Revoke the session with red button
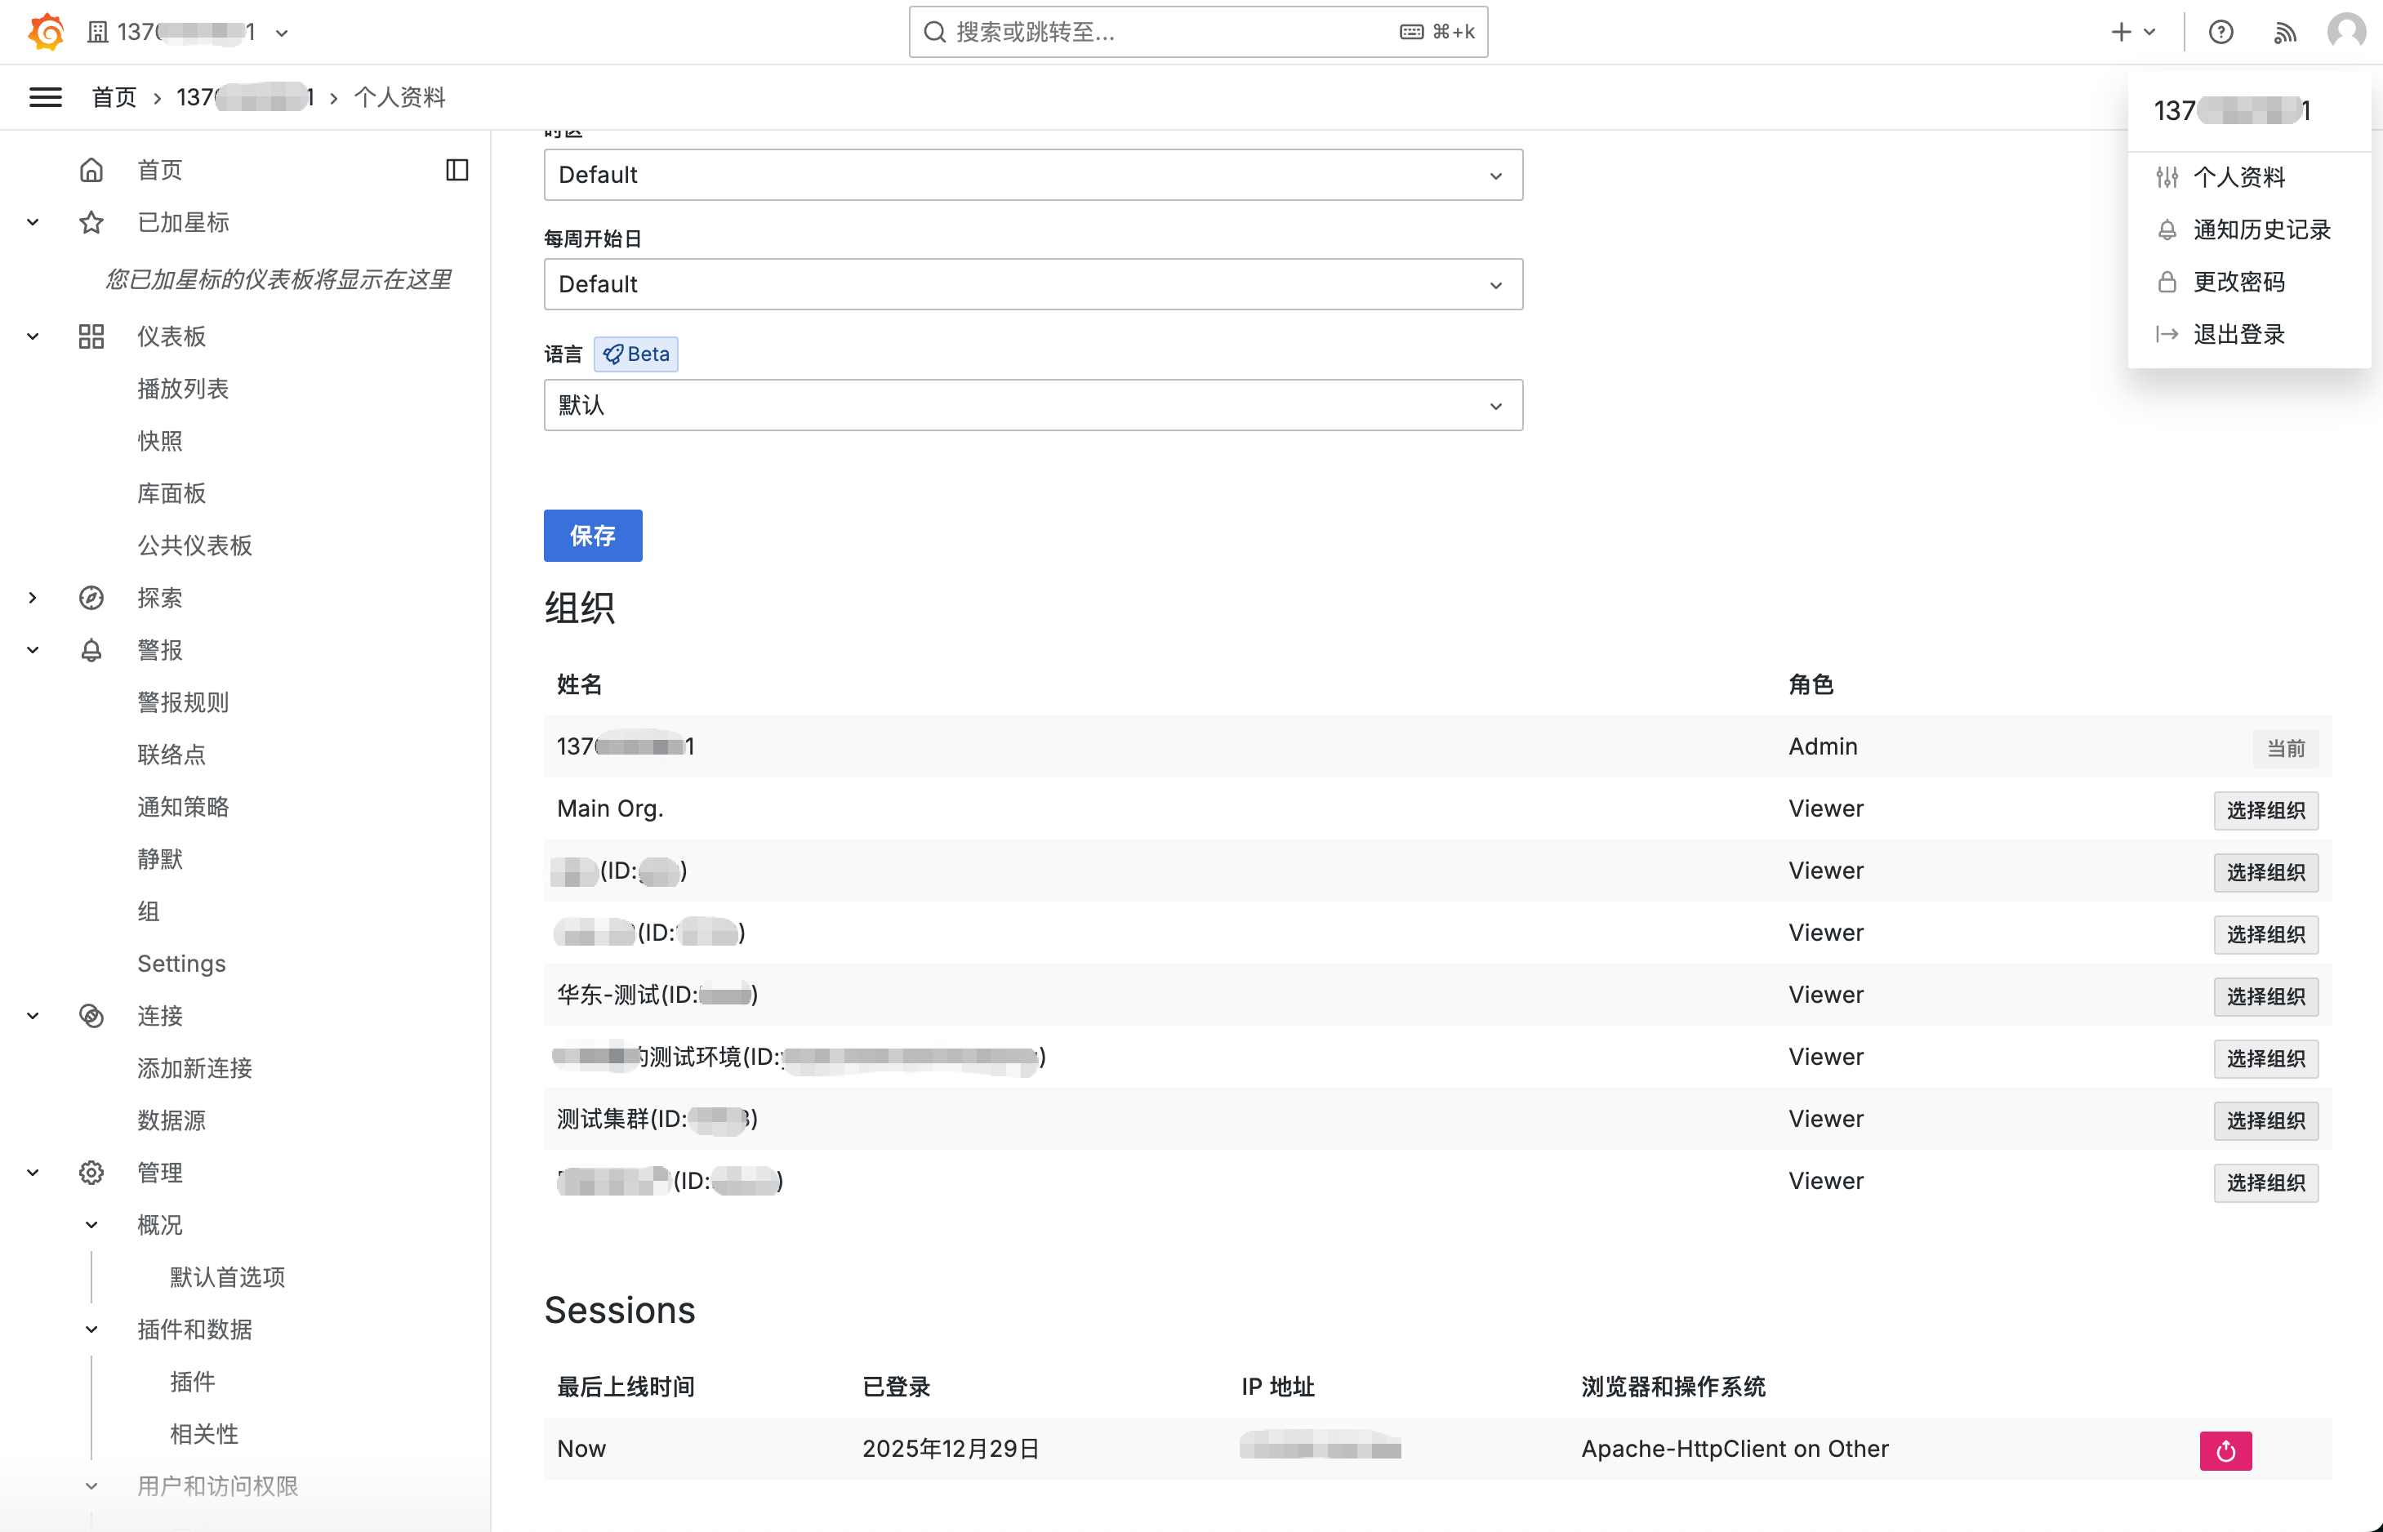 coord(2225,1450)
